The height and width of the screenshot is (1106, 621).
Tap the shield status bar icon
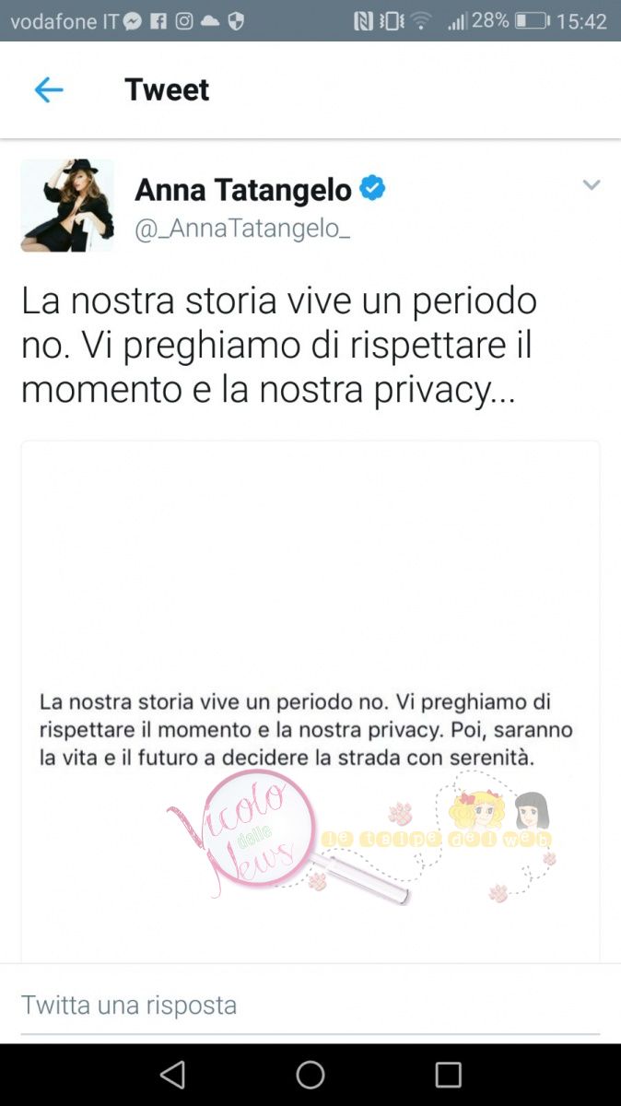[236, 20]
